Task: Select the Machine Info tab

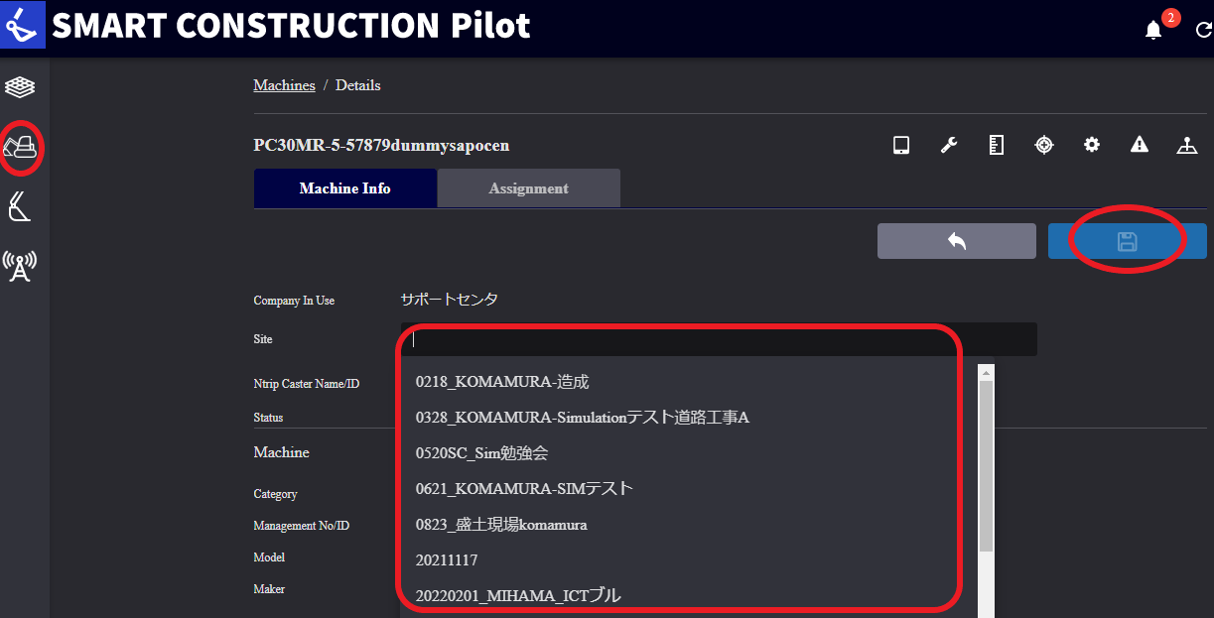Action: coord(345,188)
